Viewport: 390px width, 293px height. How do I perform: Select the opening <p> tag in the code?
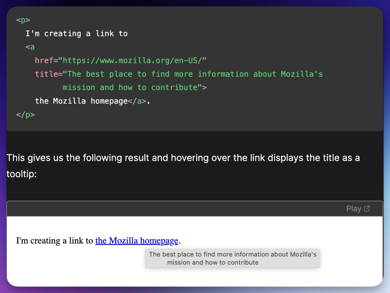(23, 20)
